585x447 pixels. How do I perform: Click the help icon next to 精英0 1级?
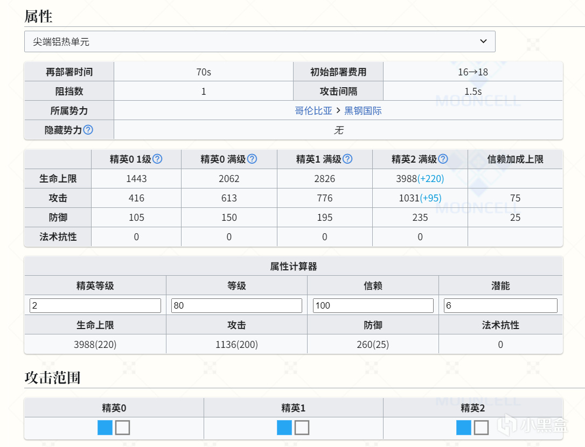(x=157, y=159)
